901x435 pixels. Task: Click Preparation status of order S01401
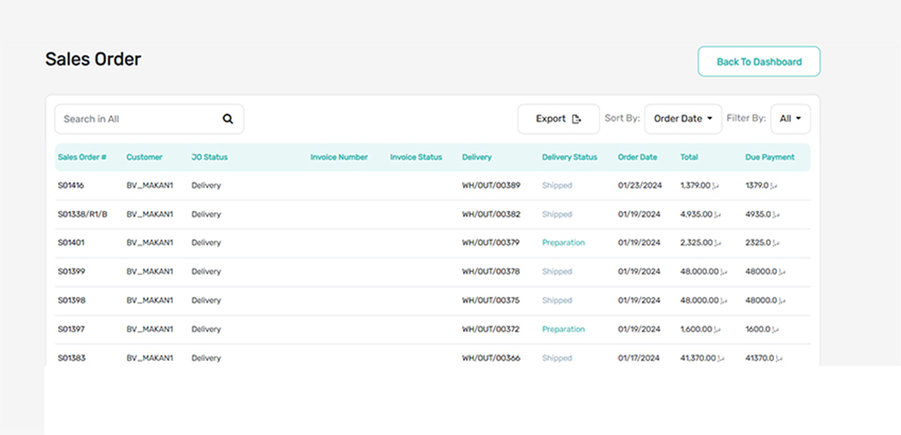pyautogui.click(x=563, y=242)
